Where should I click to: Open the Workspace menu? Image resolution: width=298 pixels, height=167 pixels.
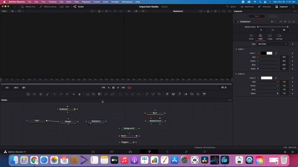pos(127,2)
